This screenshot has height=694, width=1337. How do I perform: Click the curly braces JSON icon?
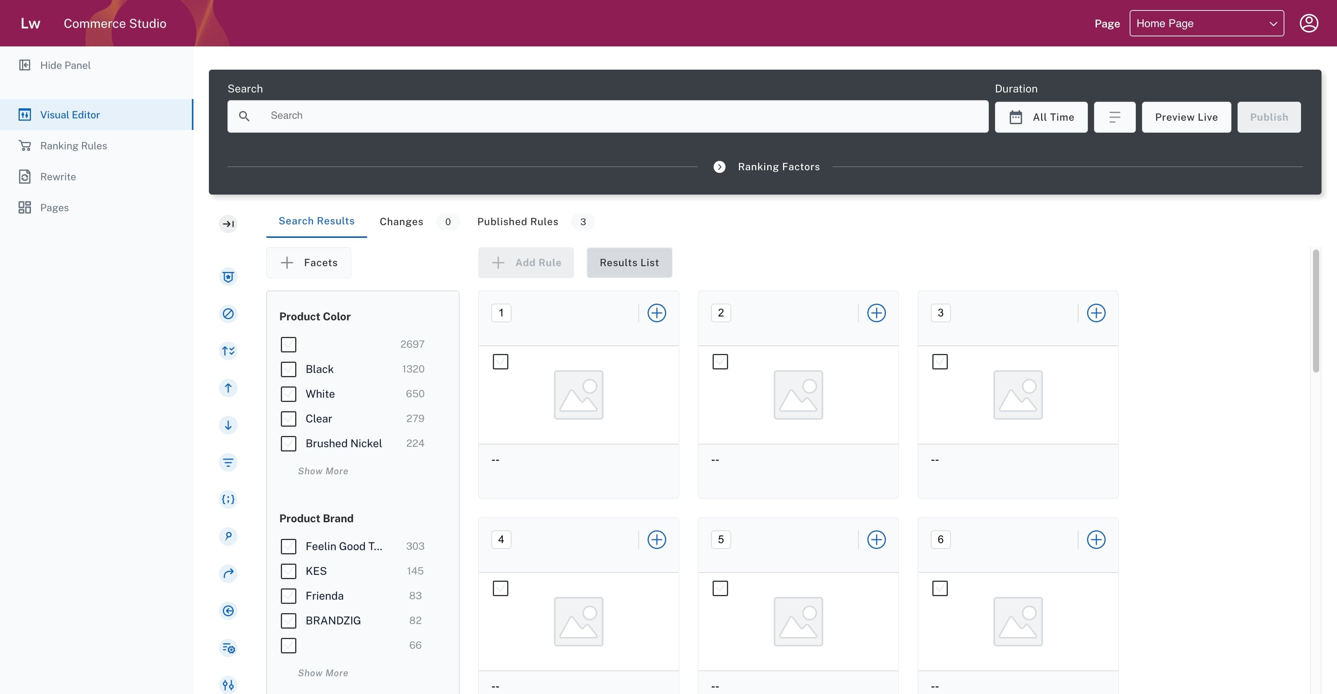[x=228, y=499]
